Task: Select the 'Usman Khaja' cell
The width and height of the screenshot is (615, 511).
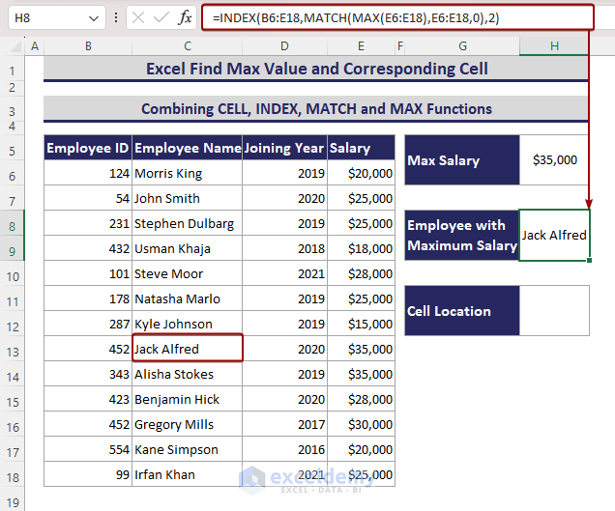Action: 188,248
